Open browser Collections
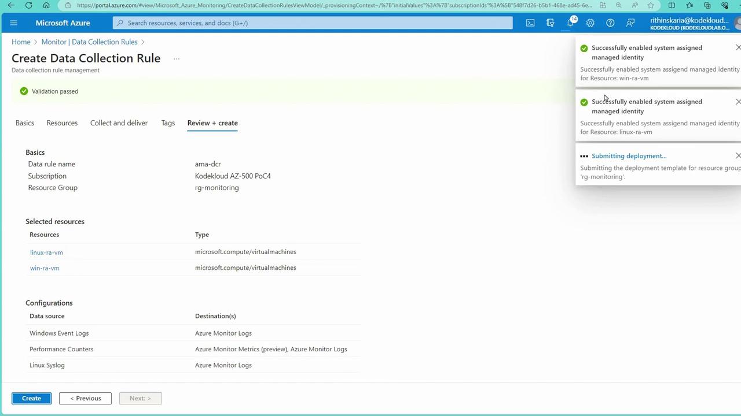 (x=707, y=5)
